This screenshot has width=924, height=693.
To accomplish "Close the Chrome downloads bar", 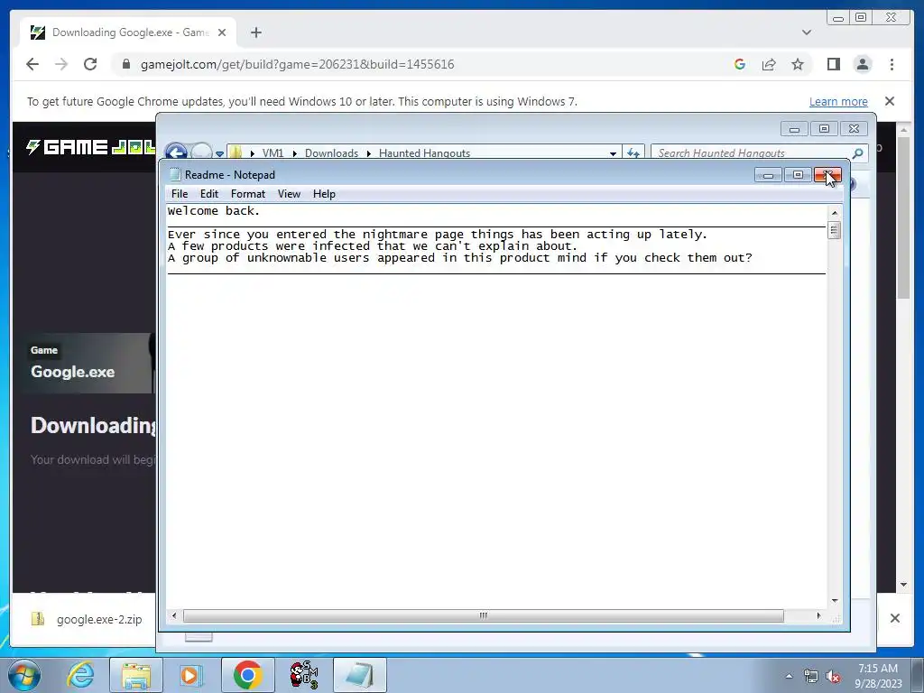I will click(x=894, y=618).
